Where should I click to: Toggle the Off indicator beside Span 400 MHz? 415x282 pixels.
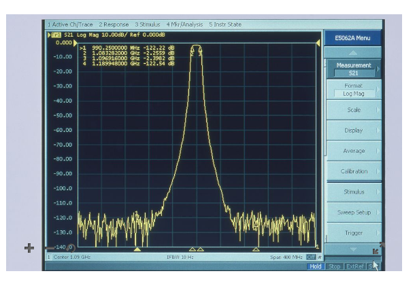(x=310, y=257)
